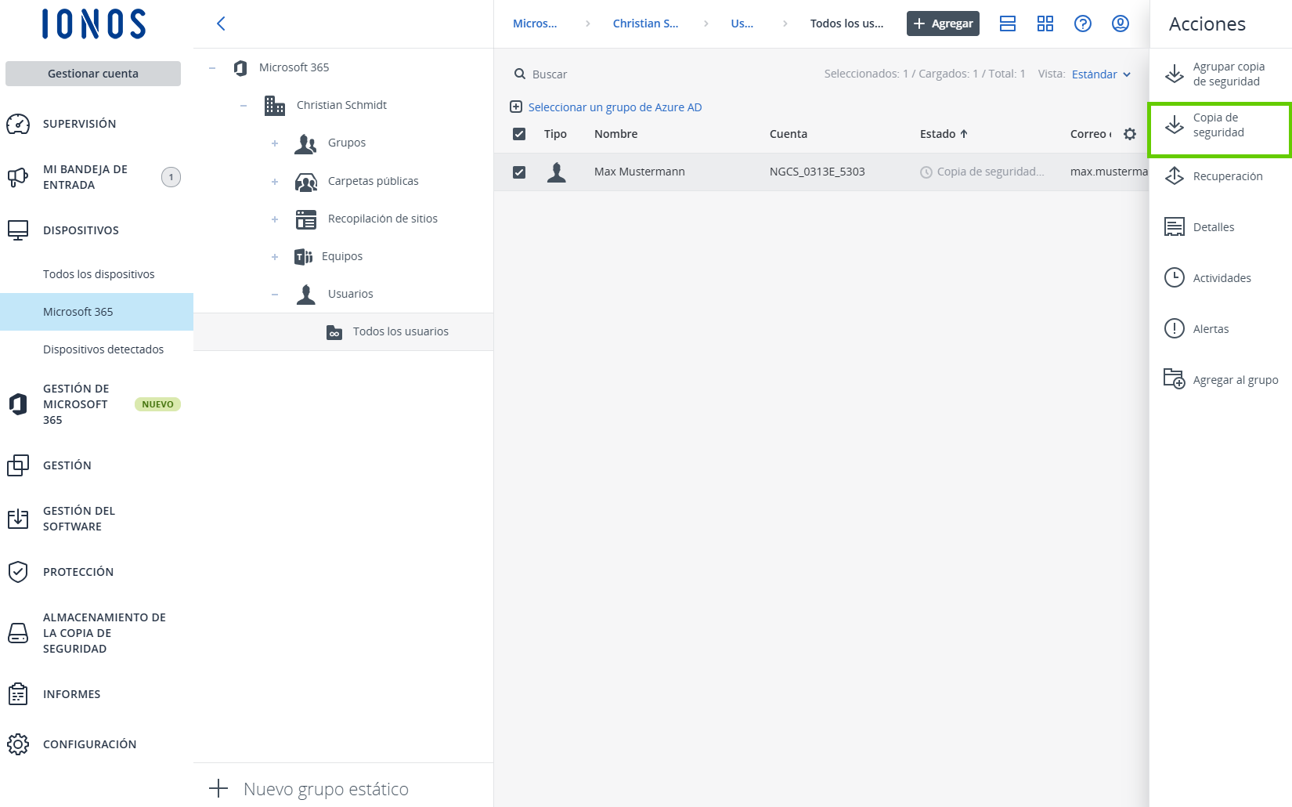Open the Vista Estándar dropdown
Viewport: 1292px width, 807px height.
(1100, 74)
